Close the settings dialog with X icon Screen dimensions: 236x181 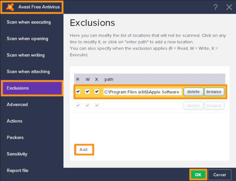[229, 7]
